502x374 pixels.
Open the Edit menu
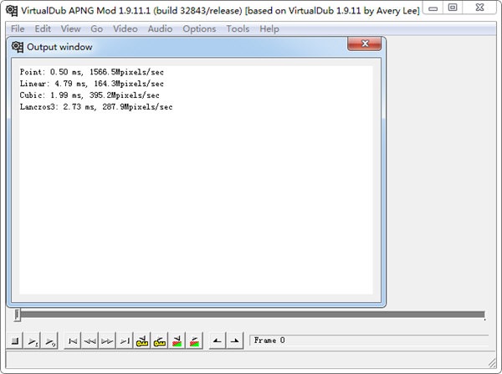pos(43,28)
